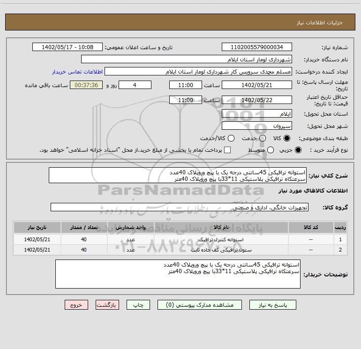The image size is (361, 349).
Task: Click the ردیف column header
Action: pos(340,227)
